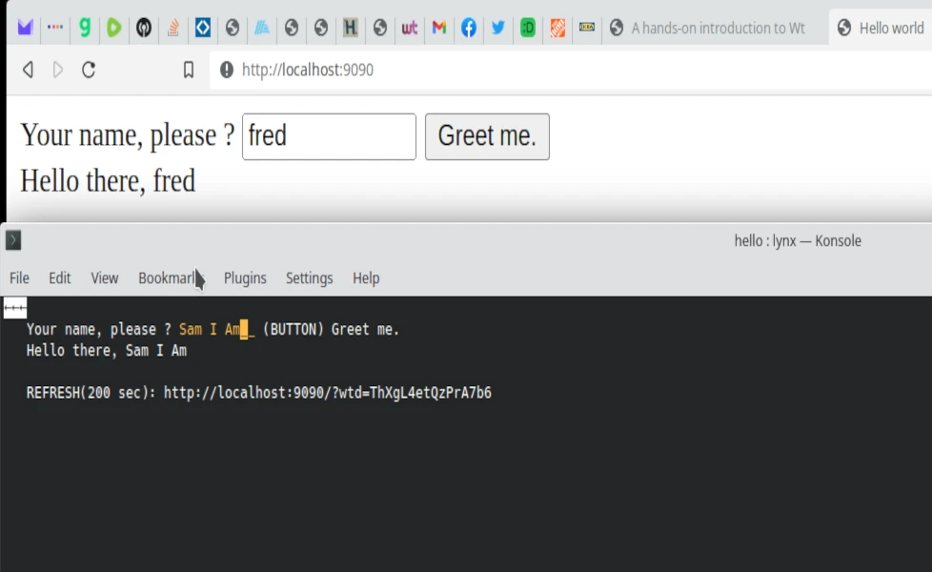Bookmark this page with the bookmark icon
The width and height of the screenshot is (932, 572).
pos(189,70)
